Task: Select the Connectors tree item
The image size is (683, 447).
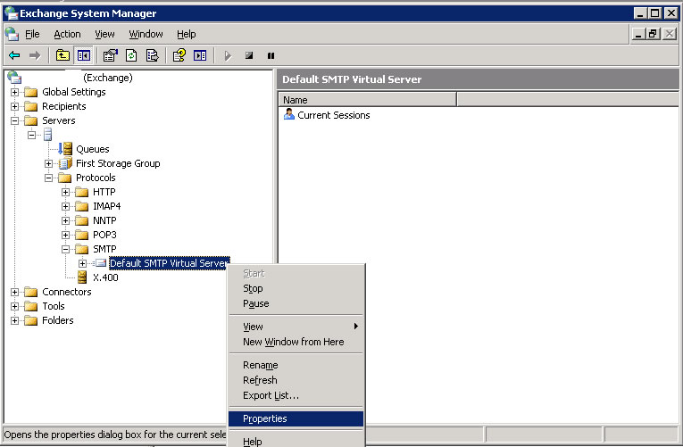Action: coord(67,292)
